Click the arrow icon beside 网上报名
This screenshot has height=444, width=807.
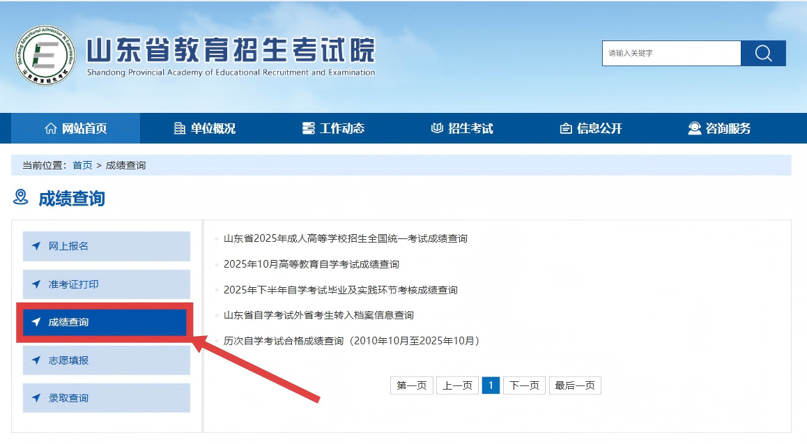[36, 246]
